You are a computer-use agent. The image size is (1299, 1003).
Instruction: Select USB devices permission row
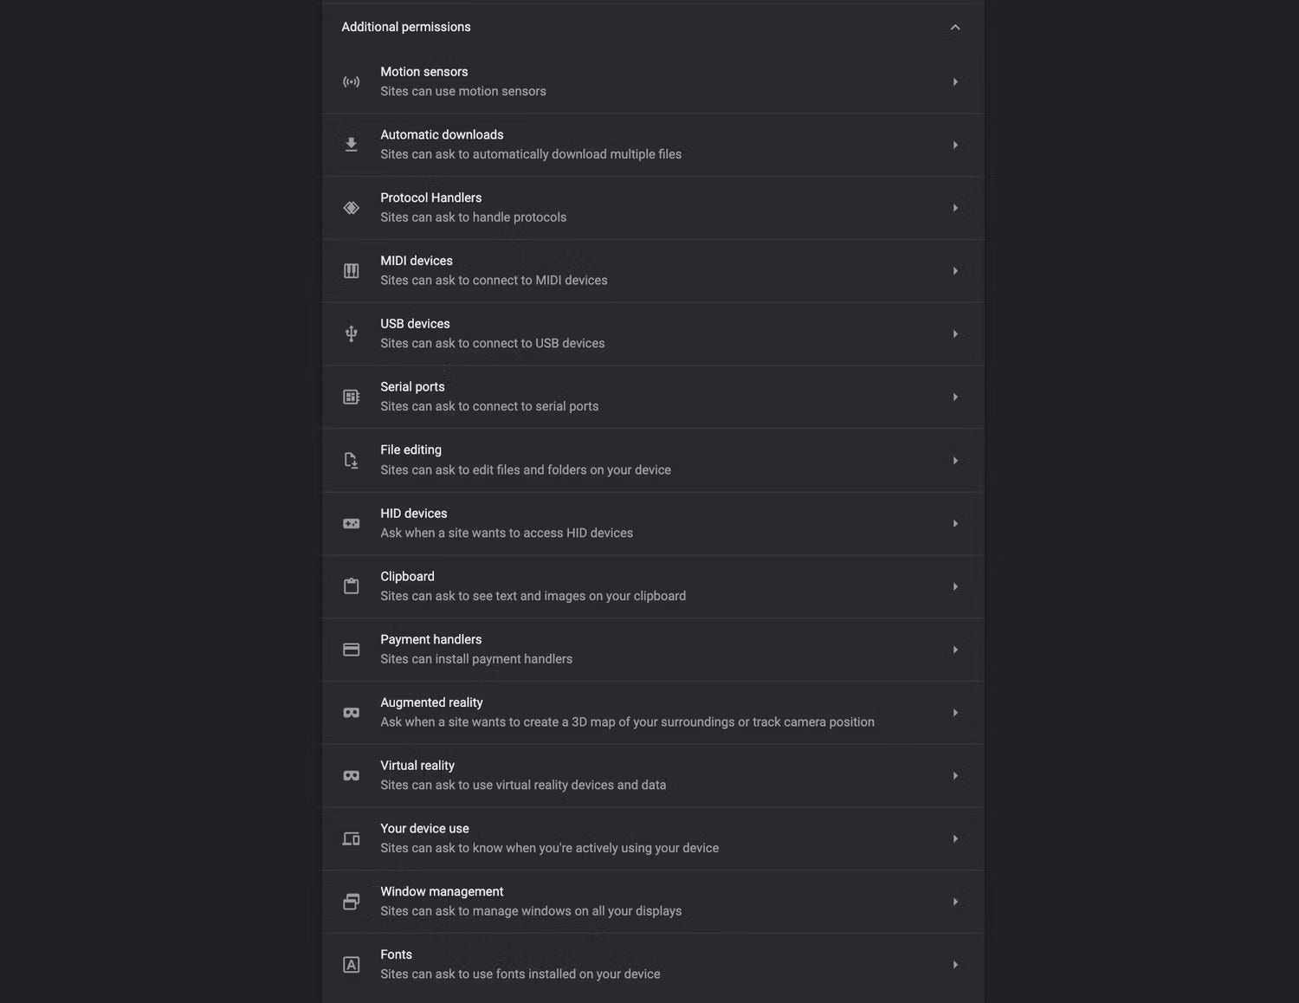pyautogui.click(x=492, y=333)
